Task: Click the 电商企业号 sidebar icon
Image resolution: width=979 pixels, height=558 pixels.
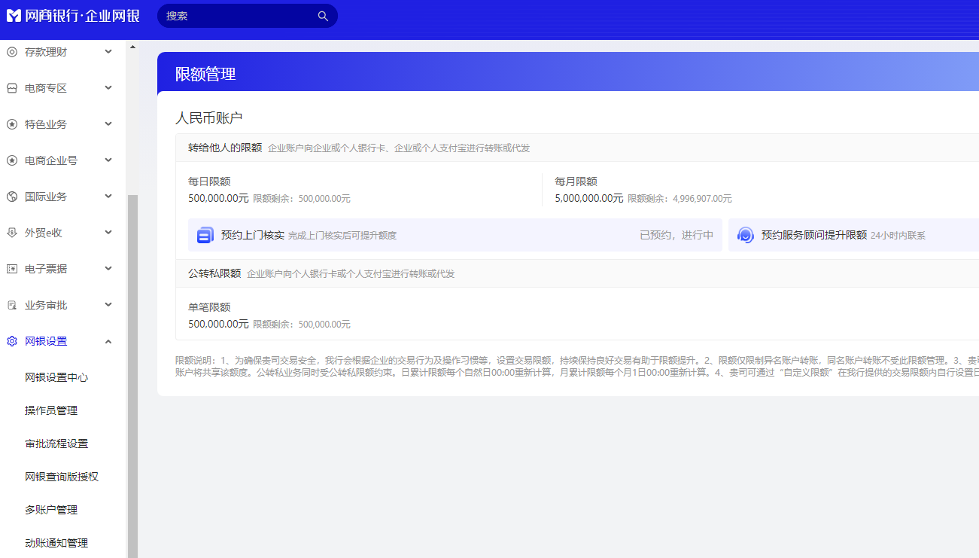Action: tap(12, 160)
